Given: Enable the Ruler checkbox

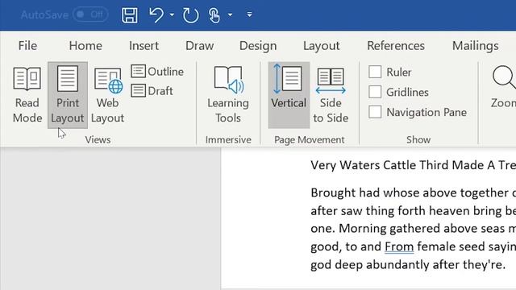Looking at the screenshot, I should [x=375, y=72].
